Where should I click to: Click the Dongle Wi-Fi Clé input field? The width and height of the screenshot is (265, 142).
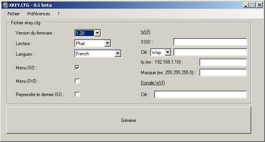point(201,95)
